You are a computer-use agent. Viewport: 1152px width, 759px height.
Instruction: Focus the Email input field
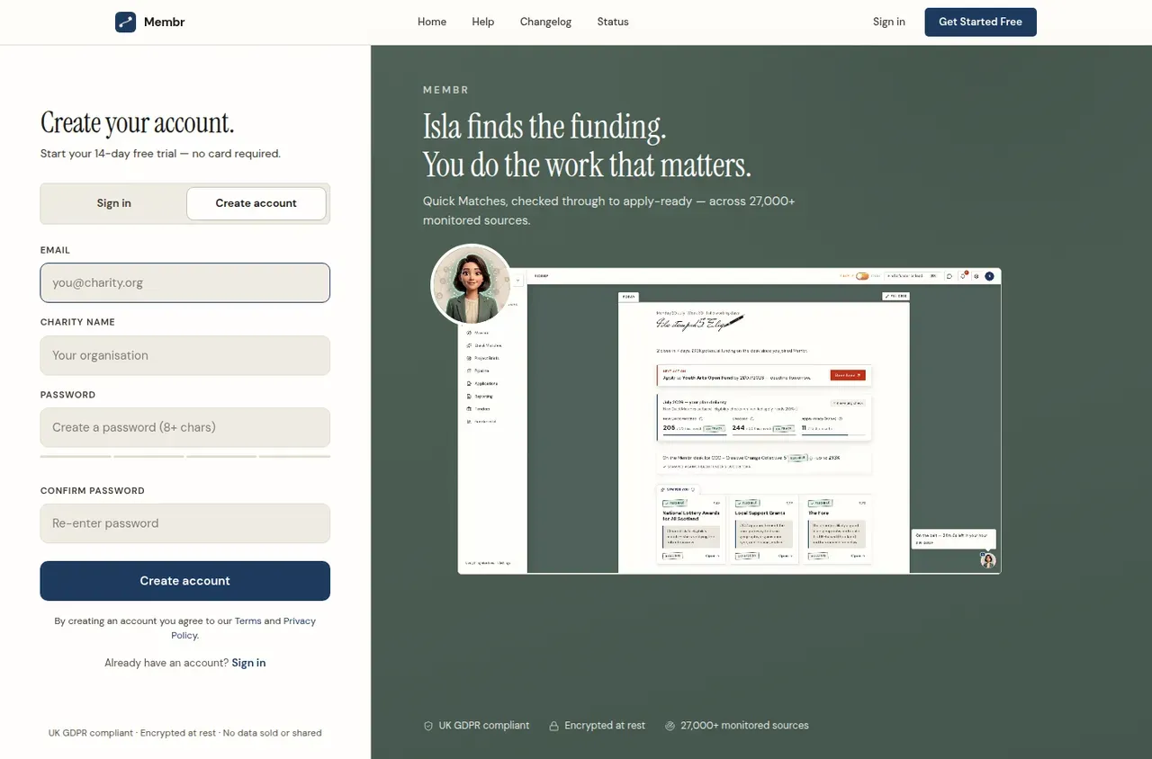(x=185, y=282)
